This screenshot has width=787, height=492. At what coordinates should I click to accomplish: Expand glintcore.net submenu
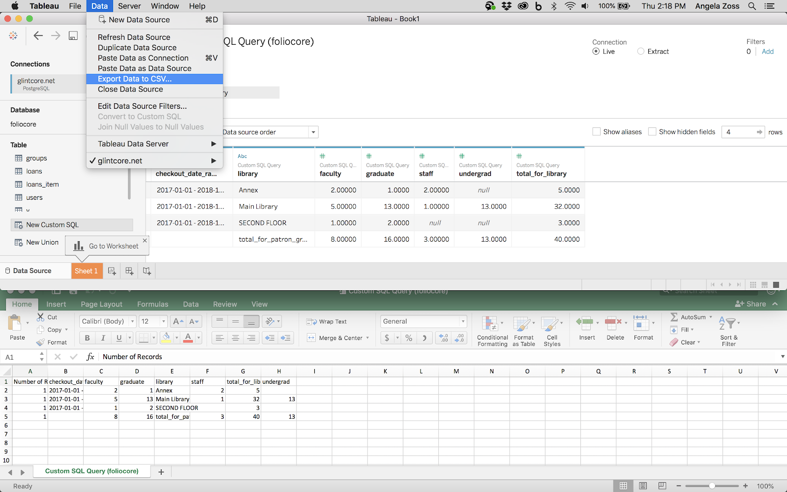pos(213,160)
